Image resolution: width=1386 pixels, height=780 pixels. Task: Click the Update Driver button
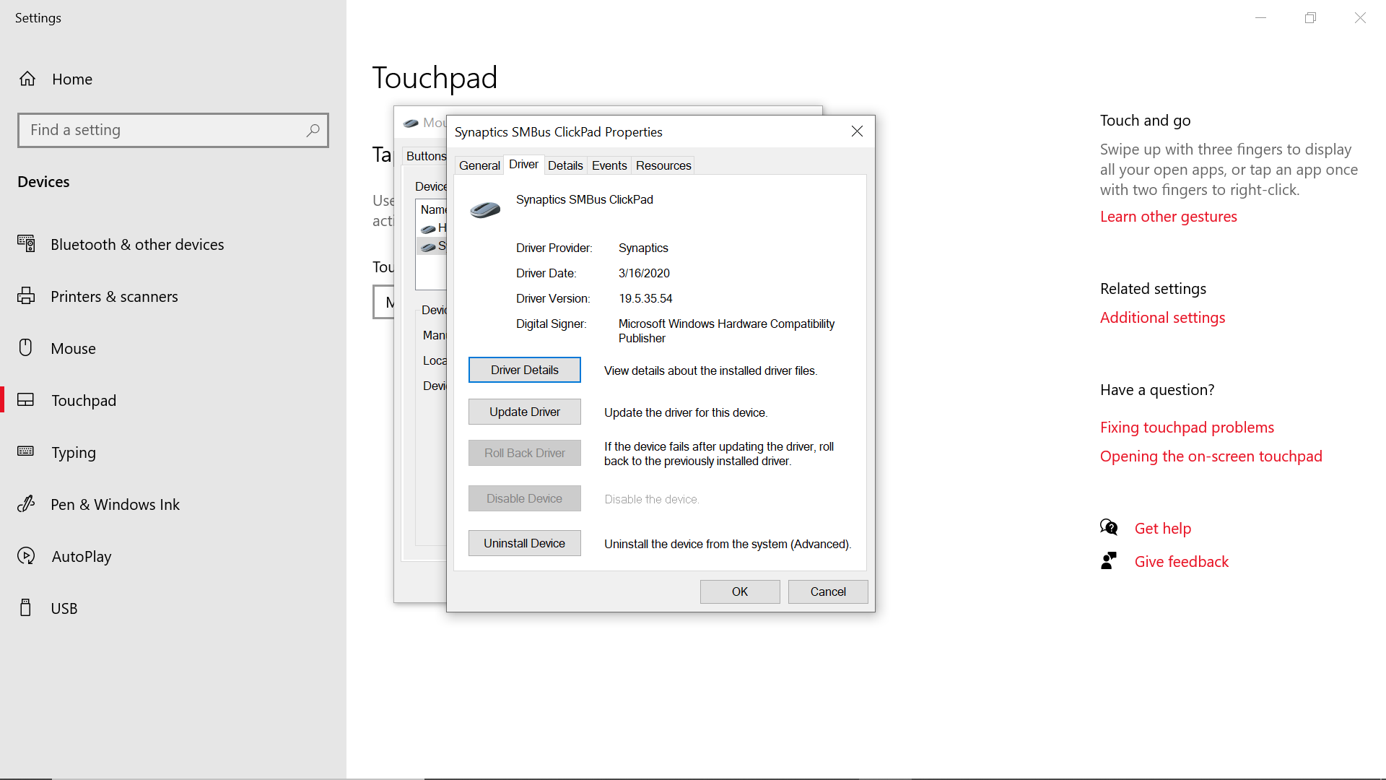[x=524, y=411]
